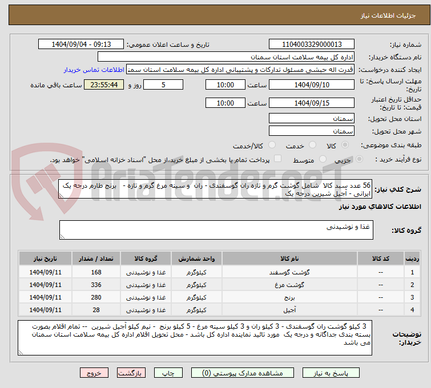Image resolution: width=431 pixels, height=388 pixels.
Task: Click the 'گوشت مرغ' item name cell
Action: pos(289,285)
